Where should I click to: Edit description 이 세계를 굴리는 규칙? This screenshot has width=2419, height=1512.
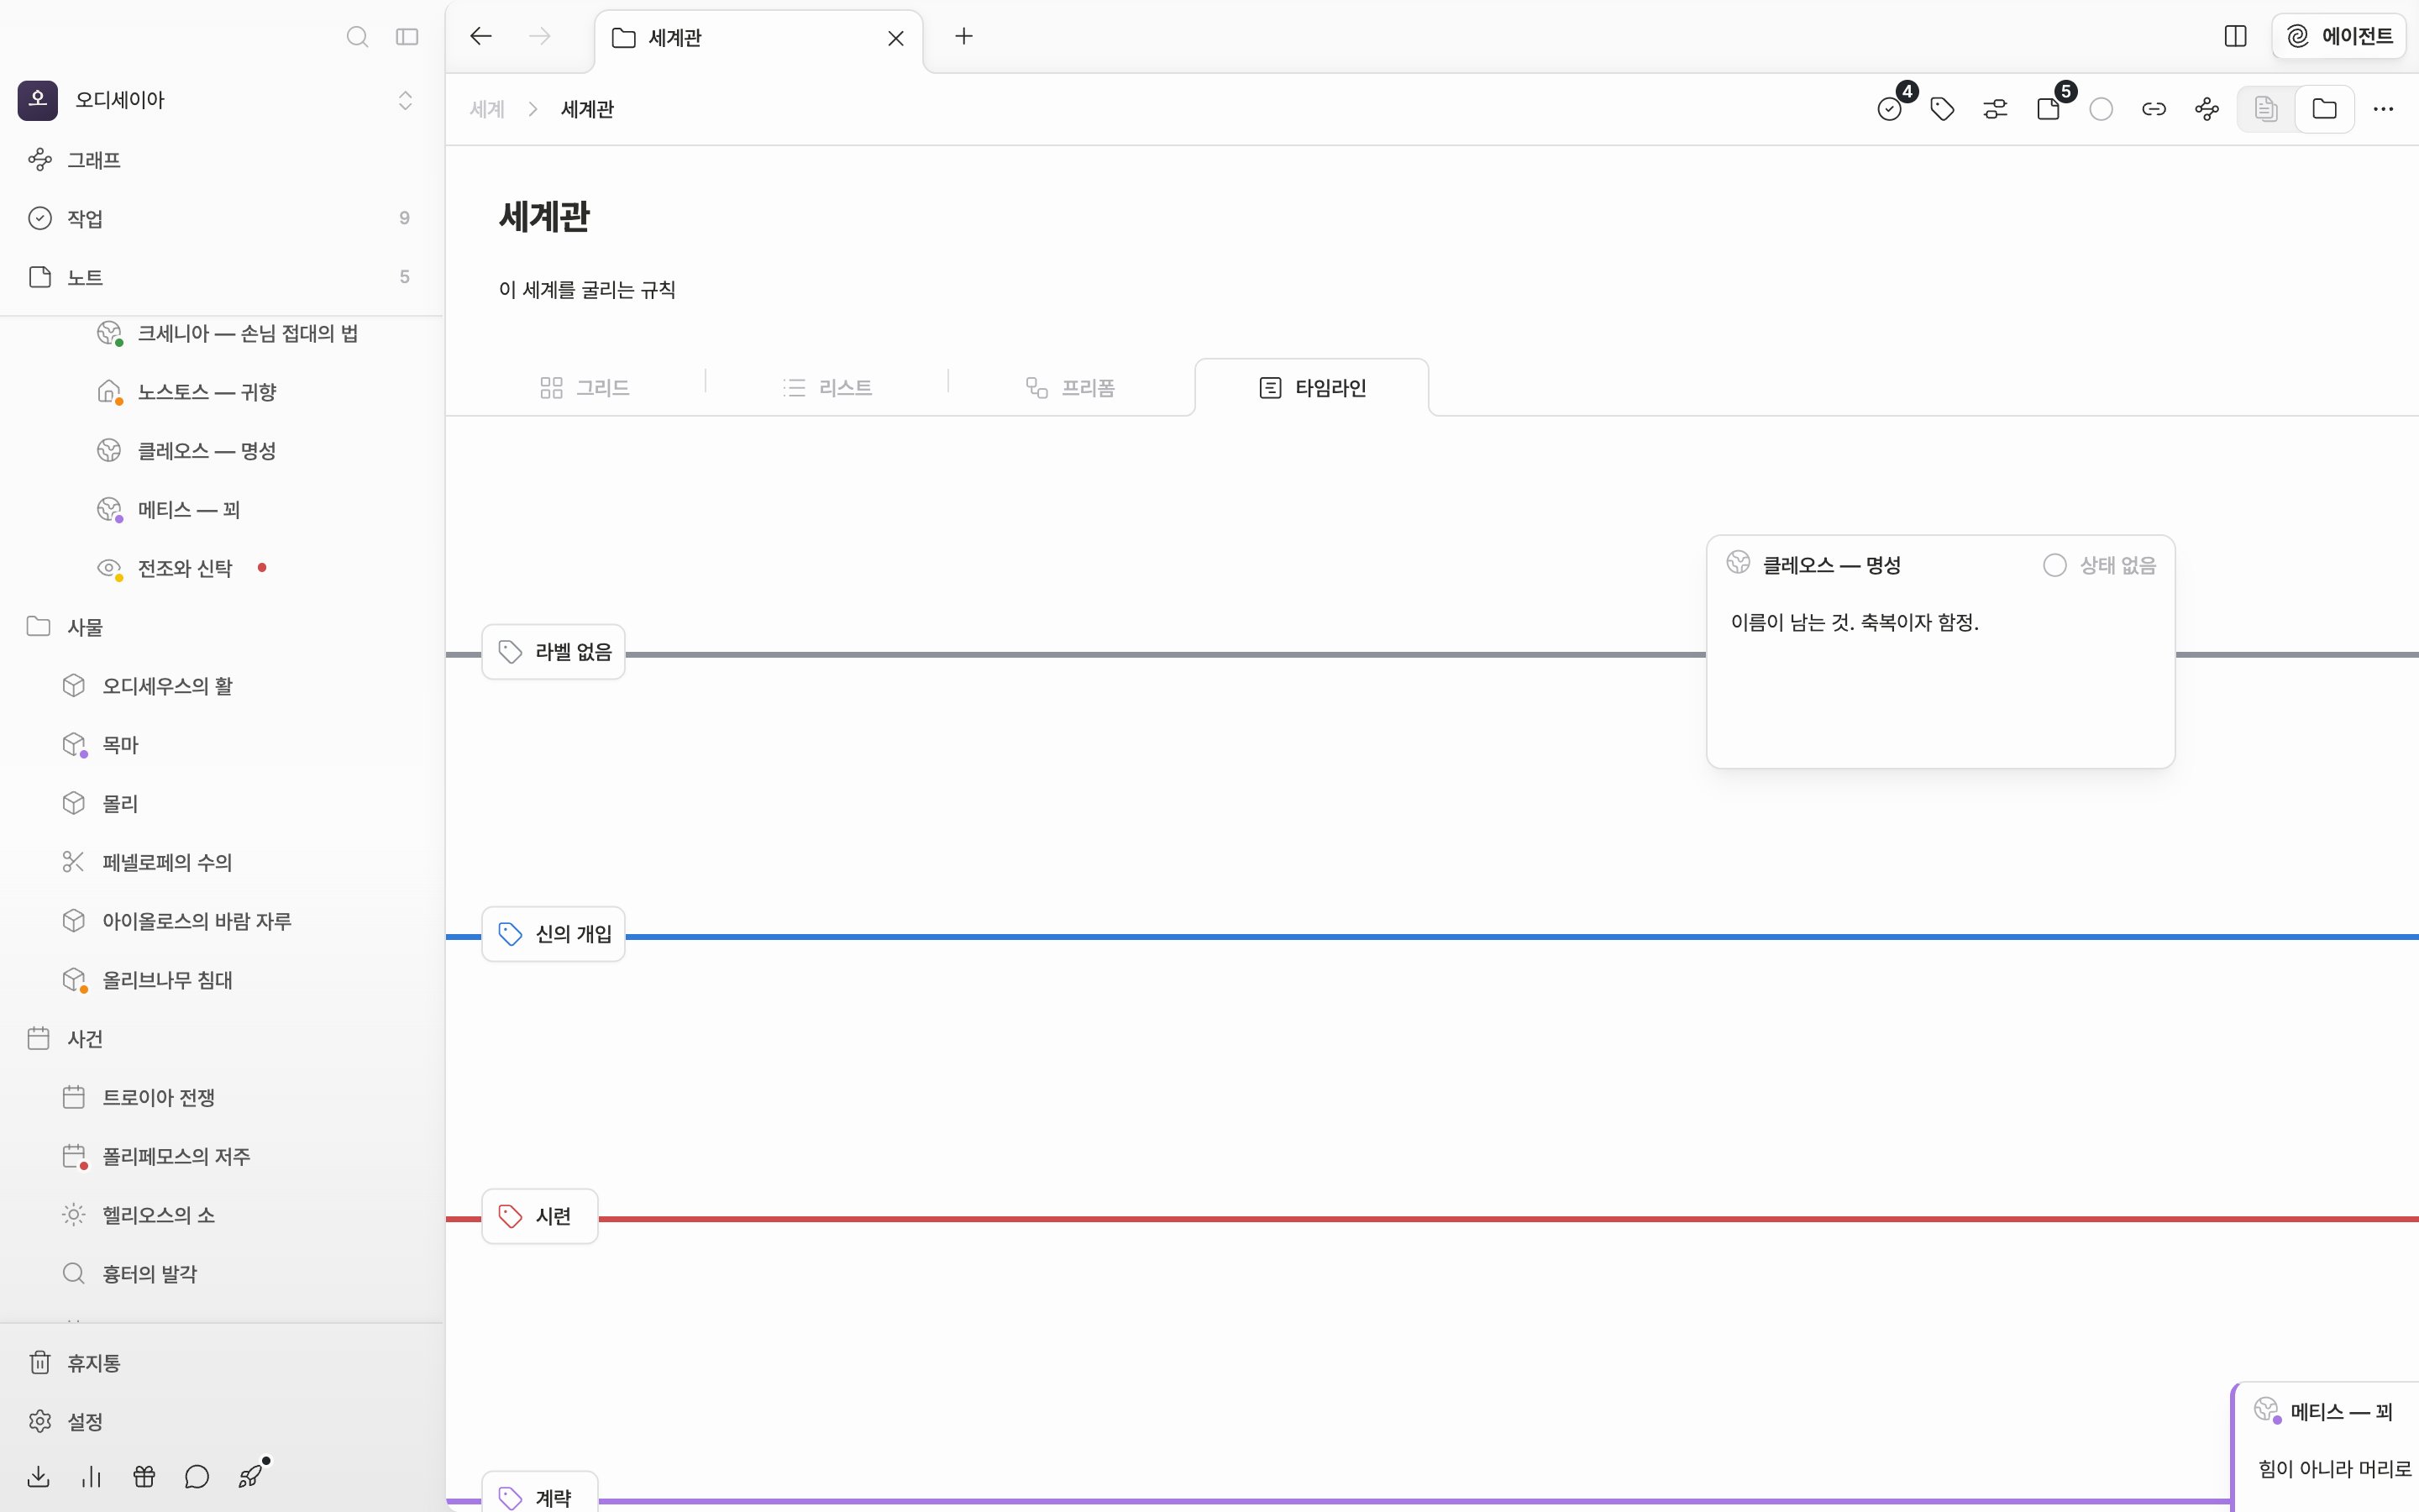click(588, 290)
